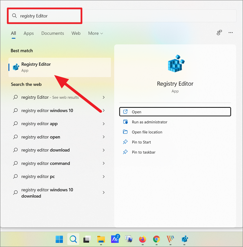Click the Pin to Start pin icon
The image size is (243, 247).
click(x=125, y=142)
